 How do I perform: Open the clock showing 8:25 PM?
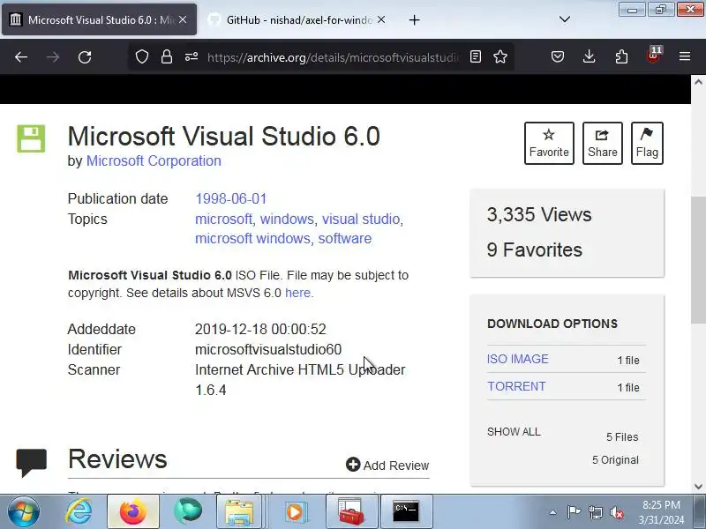point(661,512)
